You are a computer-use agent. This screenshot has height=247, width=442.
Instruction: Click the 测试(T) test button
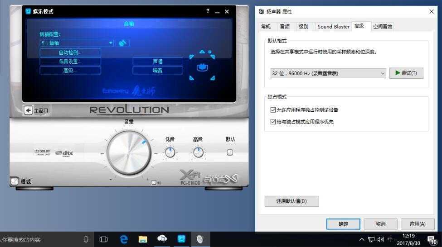click(406, 73)
